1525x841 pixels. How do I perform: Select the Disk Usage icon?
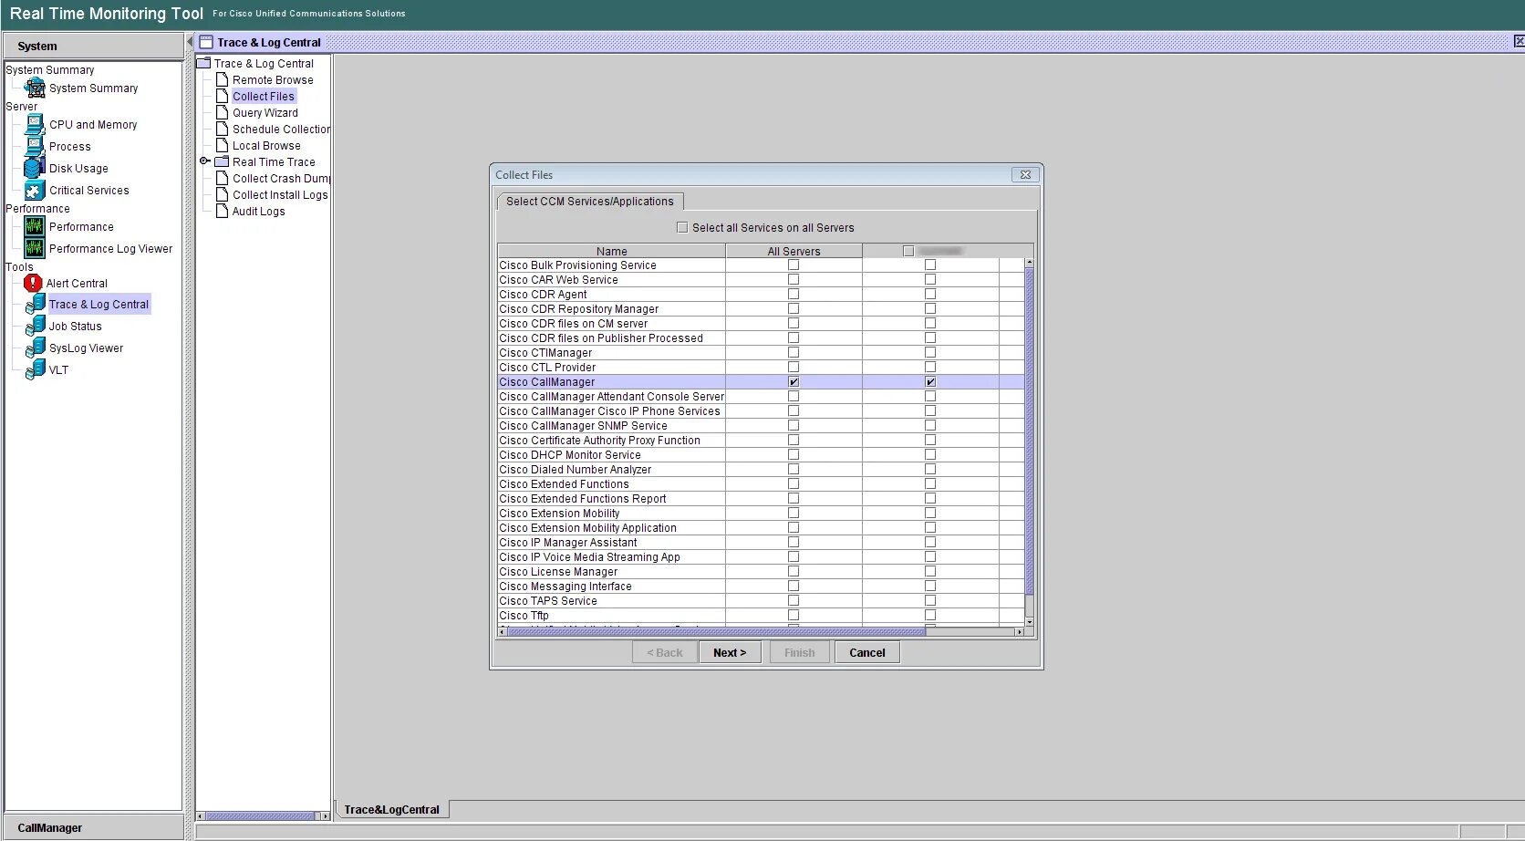point(35,168)
